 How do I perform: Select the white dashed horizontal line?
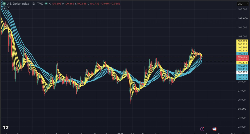point(118,61)
